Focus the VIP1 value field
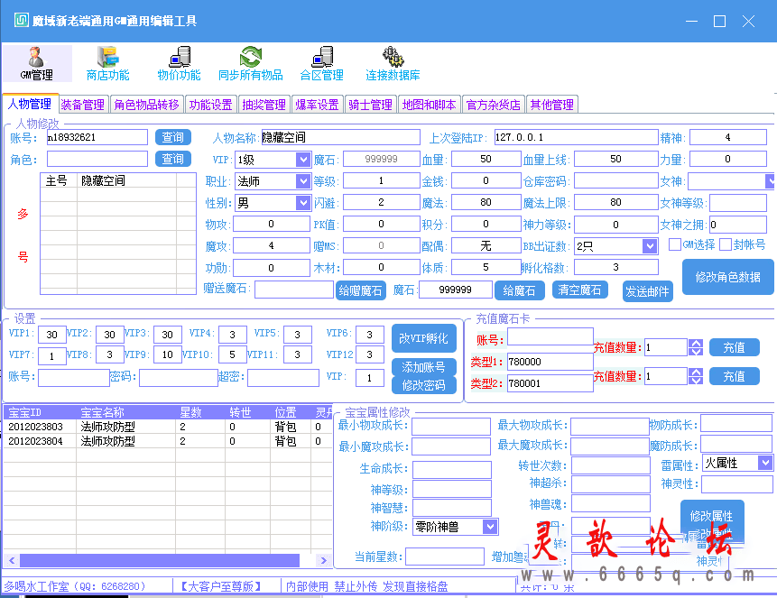The height and width of the screenshot is (598, 777). point(52,335)
